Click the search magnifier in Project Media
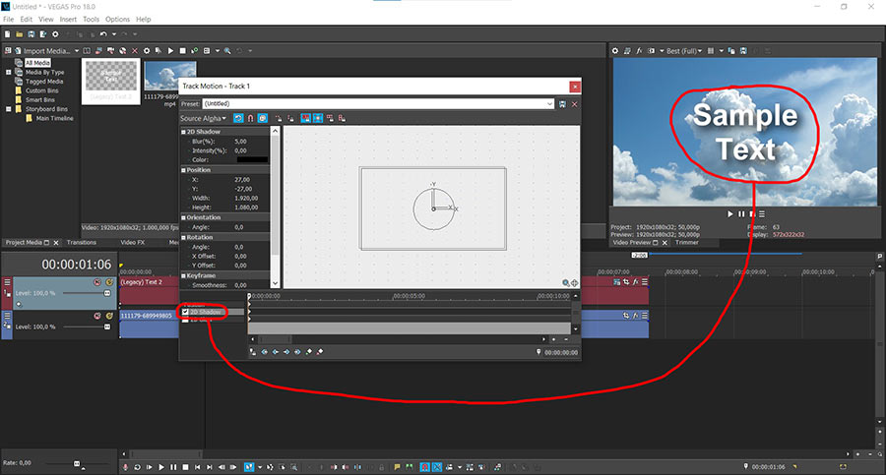The width and height of the screenshot is (886, 475). pyautogui.click(x=227, y=51)
